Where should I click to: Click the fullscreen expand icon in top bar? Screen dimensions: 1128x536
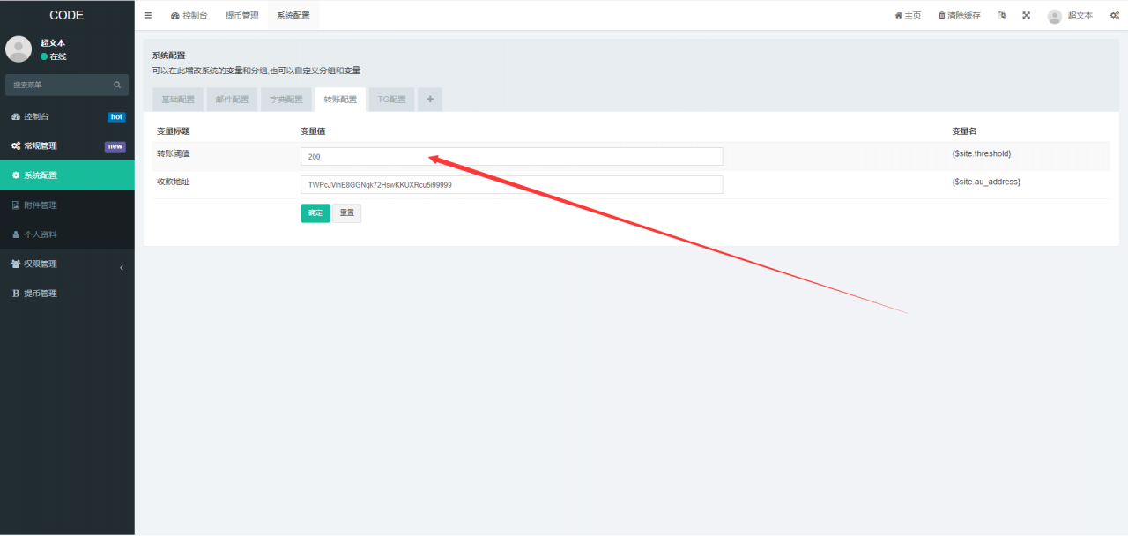point(1026,15)
